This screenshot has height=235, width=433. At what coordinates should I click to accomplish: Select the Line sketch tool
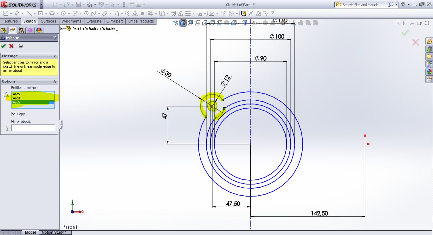pos(29,13)
